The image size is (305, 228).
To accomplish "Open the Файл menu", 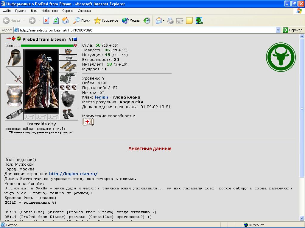I will pos(7,11).
